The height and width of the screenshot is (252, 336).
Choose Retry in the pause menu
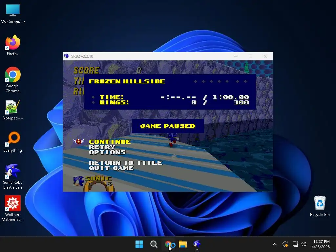(x=102, y=147)
